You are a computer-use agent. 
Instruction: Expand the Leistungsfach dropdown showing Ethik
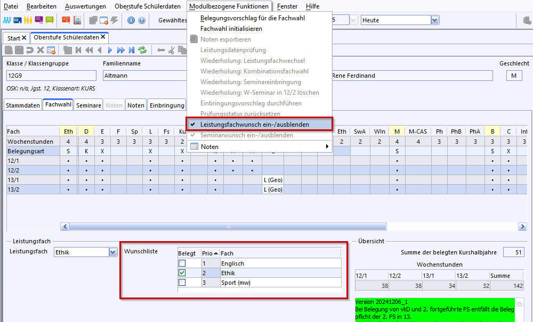coord(113,252)
